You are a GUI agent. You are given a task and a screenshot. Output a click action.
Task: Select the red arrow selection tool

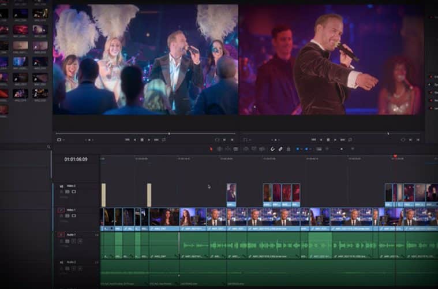point(211,149)
